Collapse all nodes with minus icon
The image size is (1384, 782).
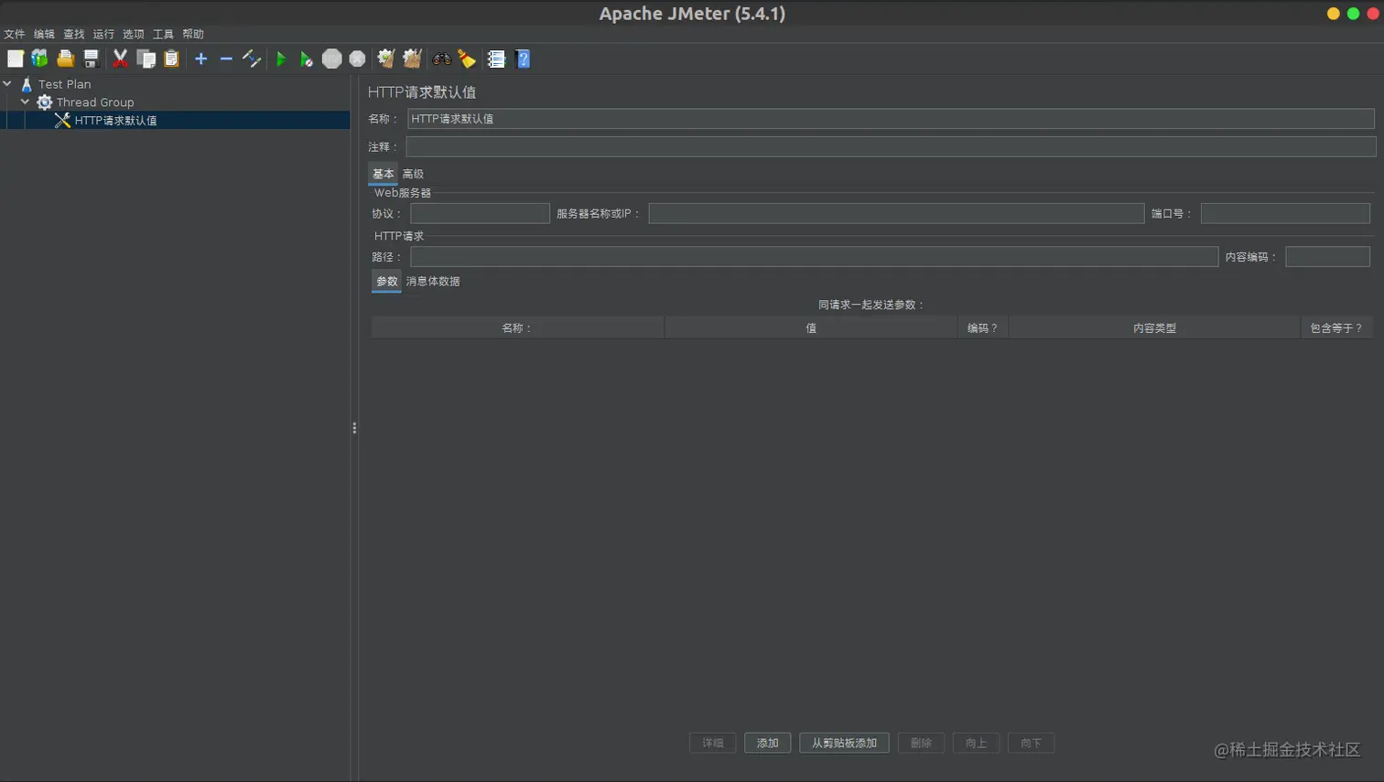pos(226,59)
